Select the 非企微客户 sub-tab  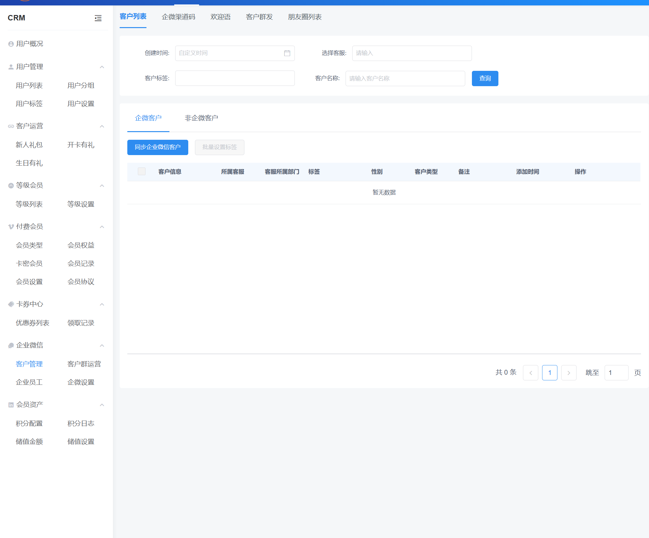(x=201, y=118)
